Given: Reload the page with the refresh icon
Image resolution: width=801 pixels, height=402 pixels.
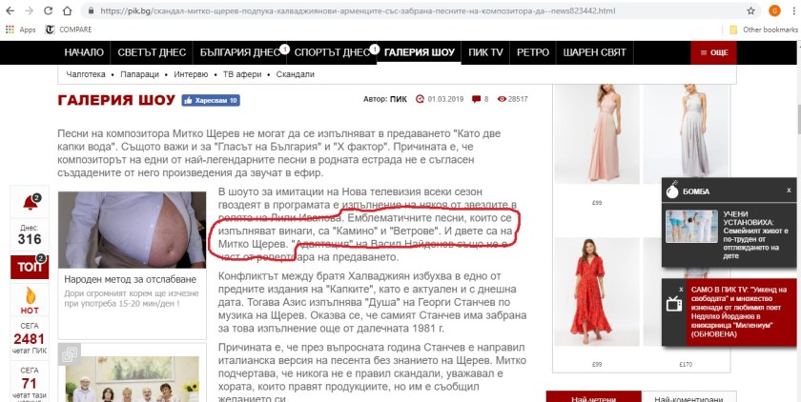Looking at the screenshot, I should point(56,10).
